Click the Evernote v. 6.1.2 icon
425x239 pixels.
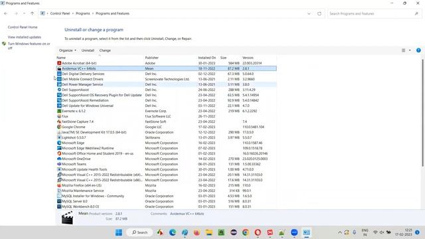click(59, 111)
